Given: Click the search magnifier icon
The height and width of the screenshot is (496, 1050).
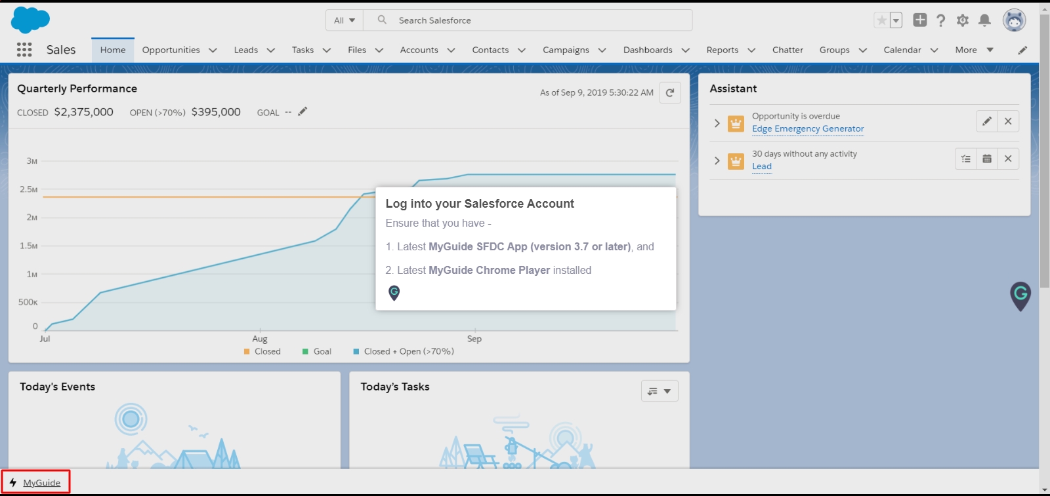Looking at the screenshot, I should 382,20.
